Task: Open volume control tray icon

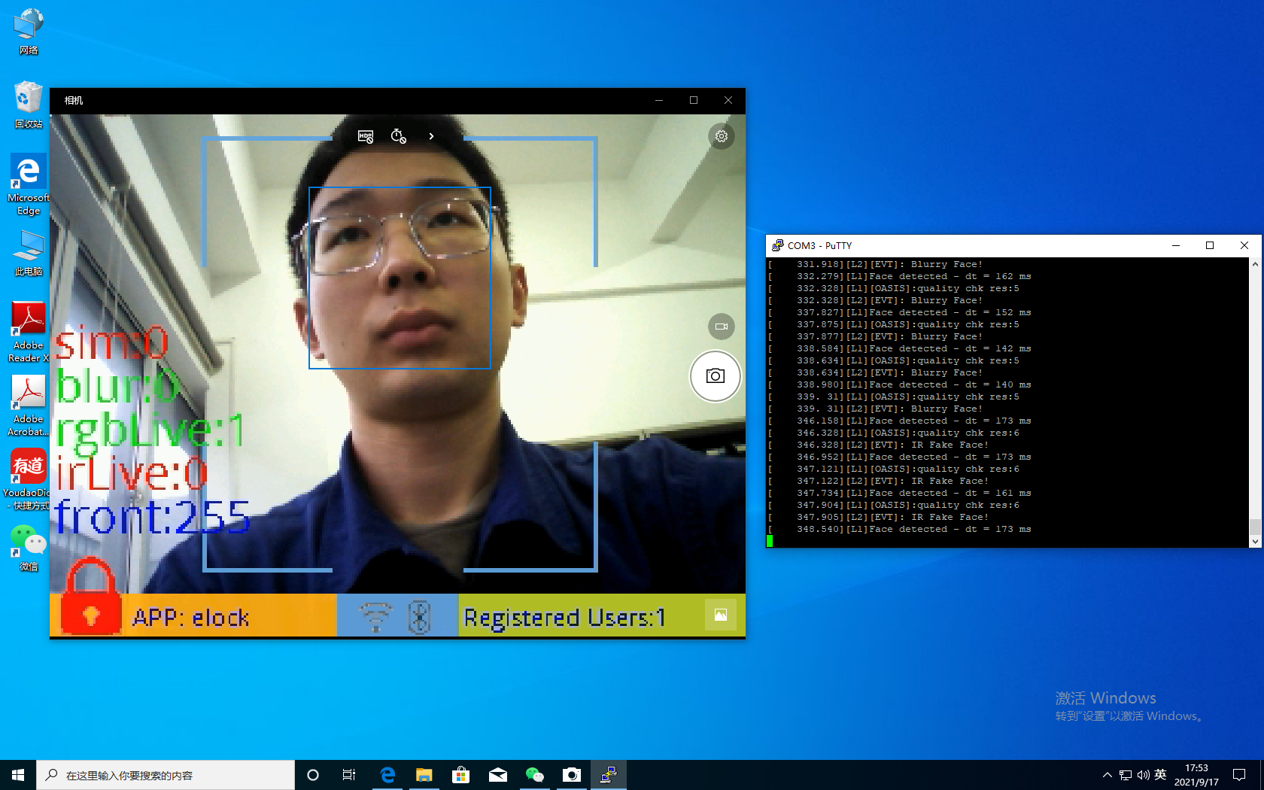Action: pyautogui.click(x=1144, y=775)
